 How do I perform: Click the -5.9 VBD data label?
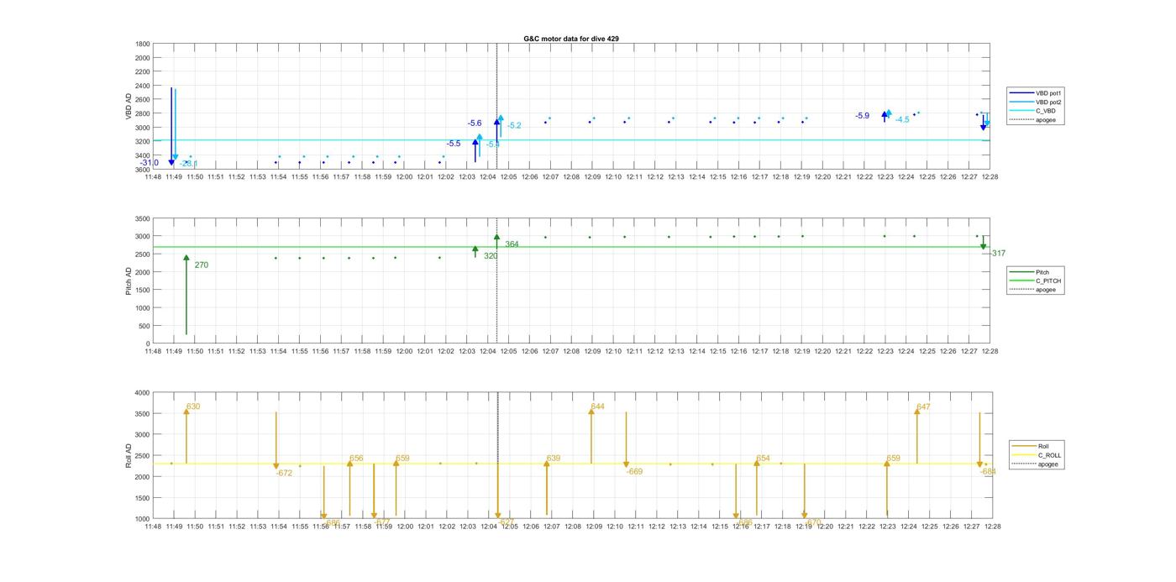[x=863, y=116]
